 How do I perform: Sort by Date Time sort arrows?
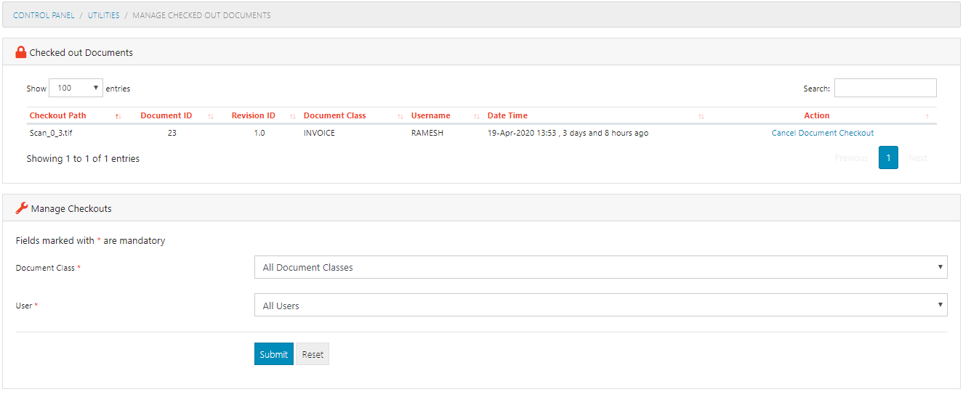coord(701,116)
